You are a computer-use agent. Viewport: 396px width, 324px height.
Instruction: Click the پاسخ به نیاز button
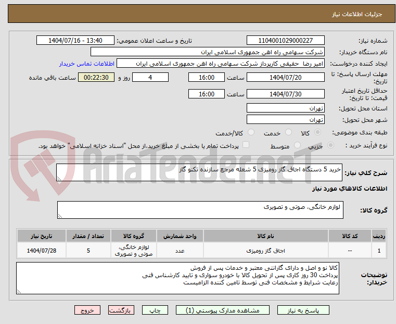[303, 310]
